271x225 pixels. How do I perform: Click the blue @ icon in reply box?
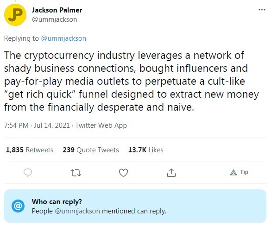click(18, 206)
